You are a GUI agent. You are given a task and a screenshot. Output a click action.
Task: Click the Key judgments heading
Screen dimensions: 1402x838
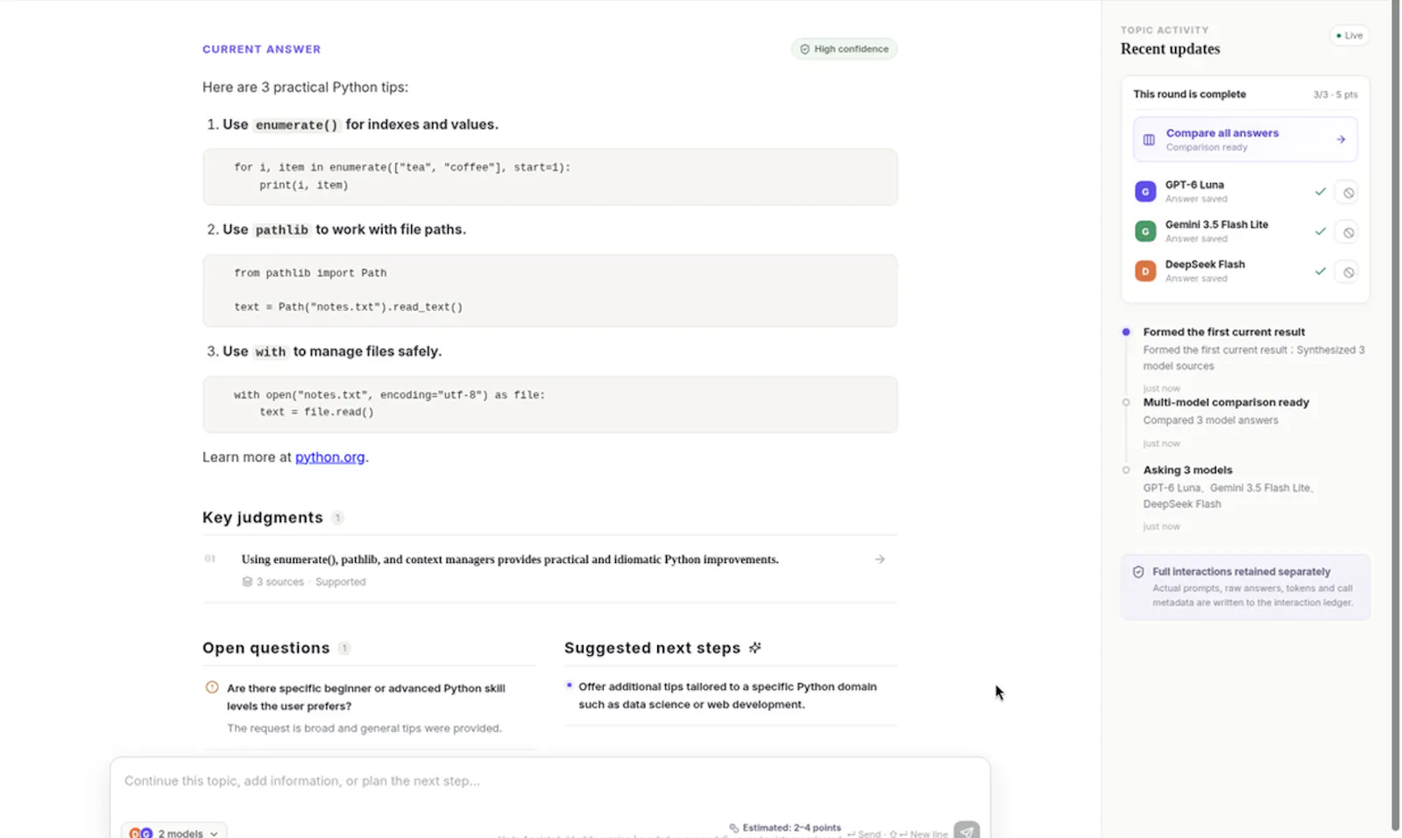tap(262, 518)
